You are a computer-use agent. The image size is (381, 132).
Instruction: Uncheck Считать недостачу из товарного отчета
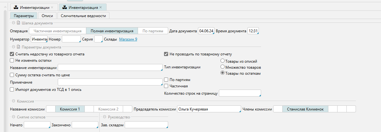tap(12, 54)
